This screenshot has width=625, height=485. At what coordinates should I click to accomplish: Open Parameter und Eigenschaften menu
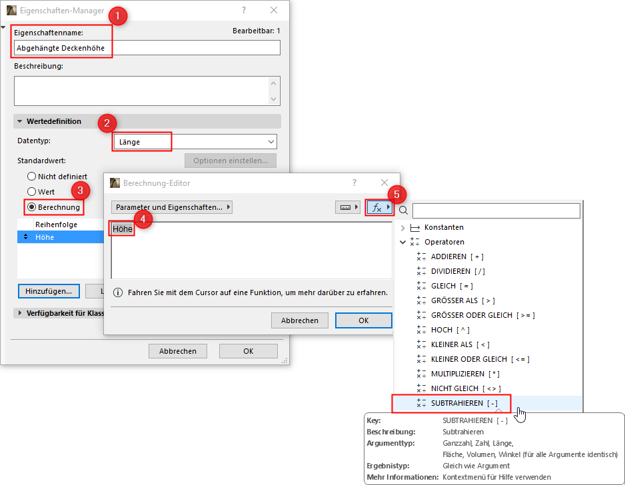[x=172, y=207]
